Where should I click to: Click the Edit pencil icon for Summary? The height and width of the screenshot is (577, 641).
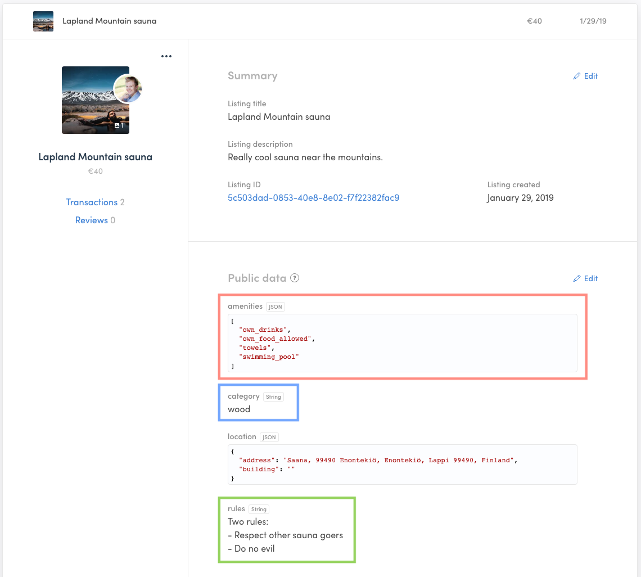(576, 76)
